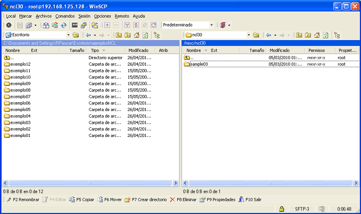Click the local panel horizontal scrollbar thumb
Viewport: 361px width, 214px height.
[x=90, y=183]
